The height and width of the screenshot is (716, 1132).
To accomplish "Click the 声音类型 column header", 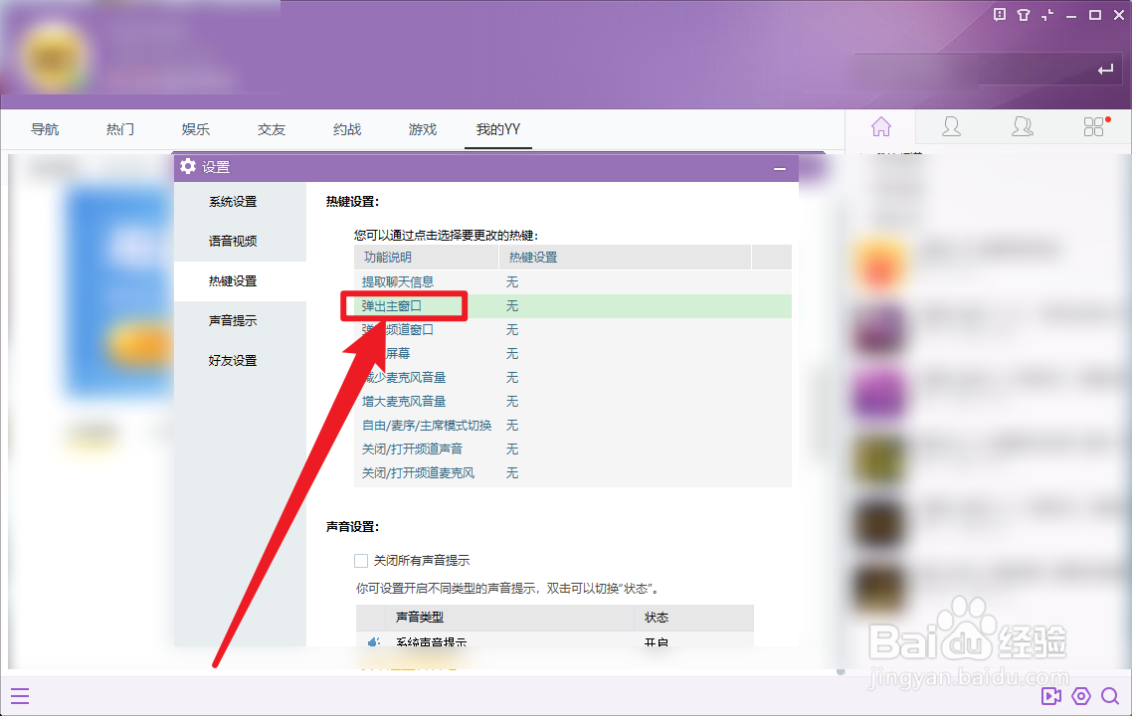I will [x=507, y=618].
